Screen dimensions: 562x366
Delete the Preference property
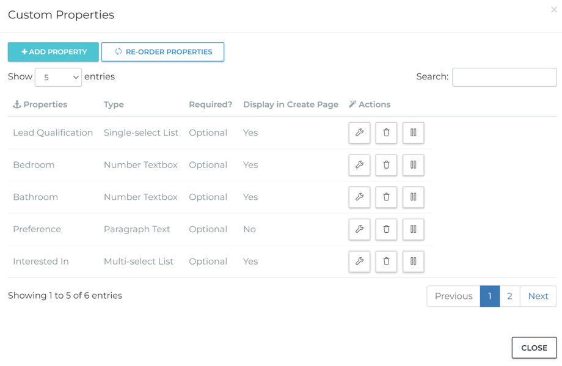pos(386,229)
